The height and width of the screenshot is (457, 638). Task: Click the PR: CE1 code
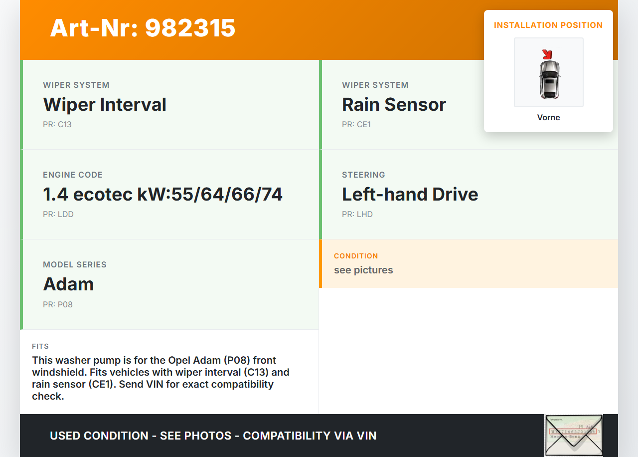[x=356, y=125]
